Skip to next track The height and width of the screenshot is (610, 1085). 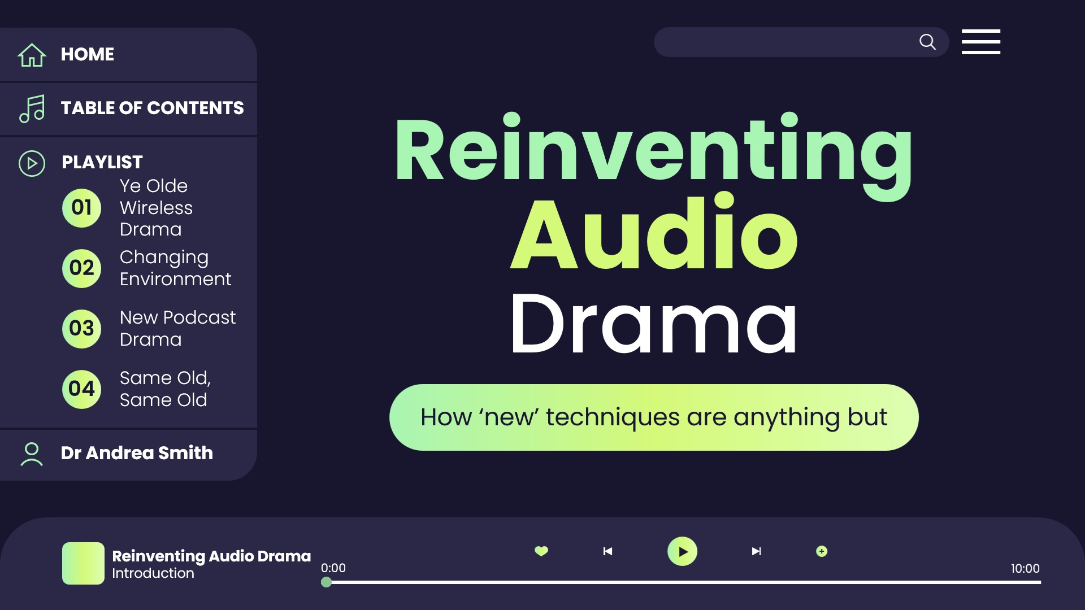click(x=756, y=551)
